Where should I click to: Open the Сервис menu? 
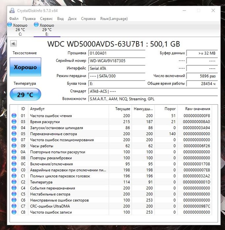click(x=46, y=19)
